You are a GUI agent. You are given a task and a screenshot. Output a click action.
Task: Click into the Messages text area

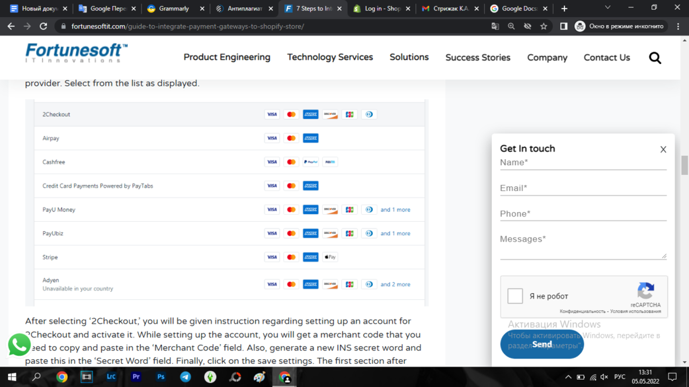pos(583,246)
